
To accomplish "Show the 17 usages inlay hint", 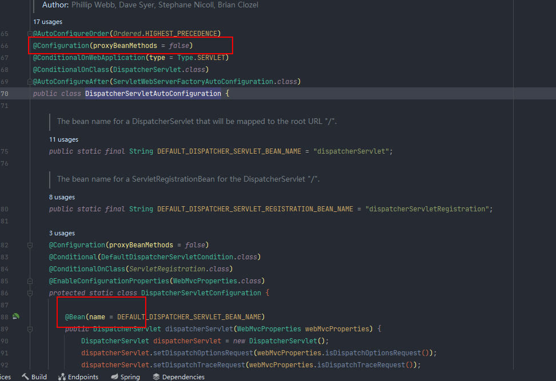I will (47, 22).
